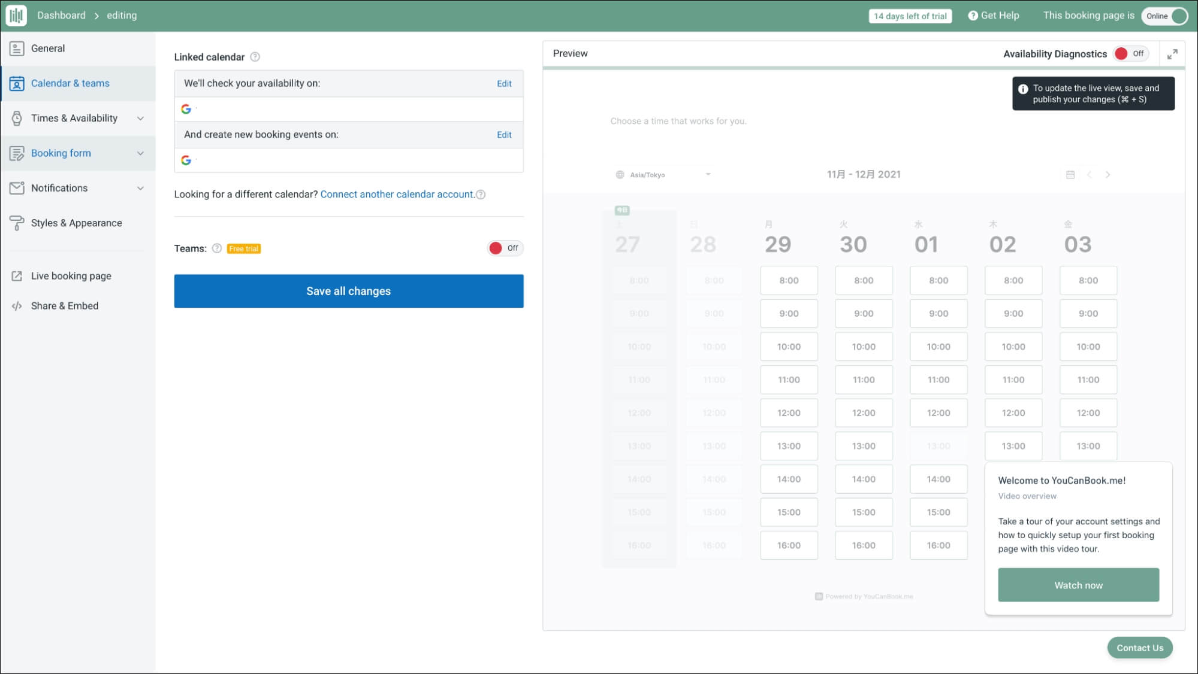
Task: Toggle the booking page Online switch
Action: pyautogui.click(x=1164, y=16)
